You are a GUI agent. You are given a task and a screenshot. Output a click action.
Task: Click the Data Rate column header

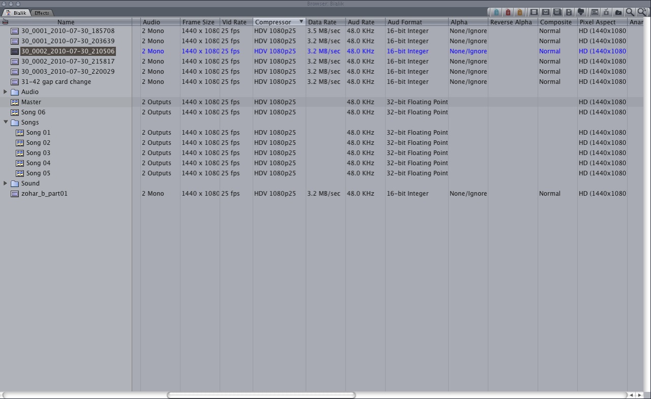tap(322, 22)
